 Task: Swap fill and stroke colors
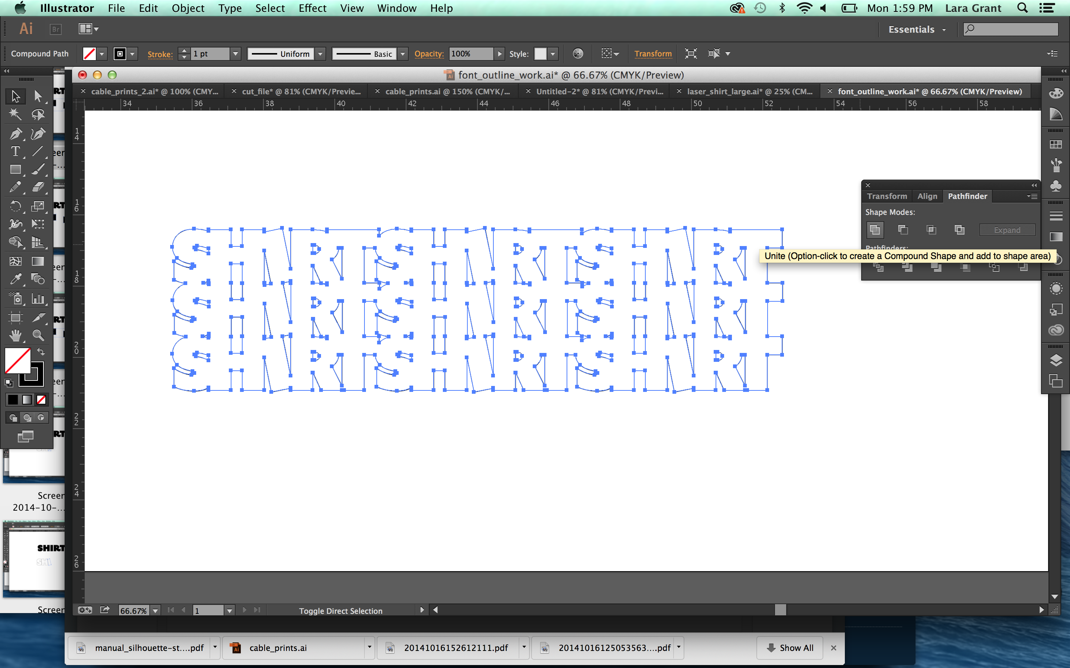[40, 352]
